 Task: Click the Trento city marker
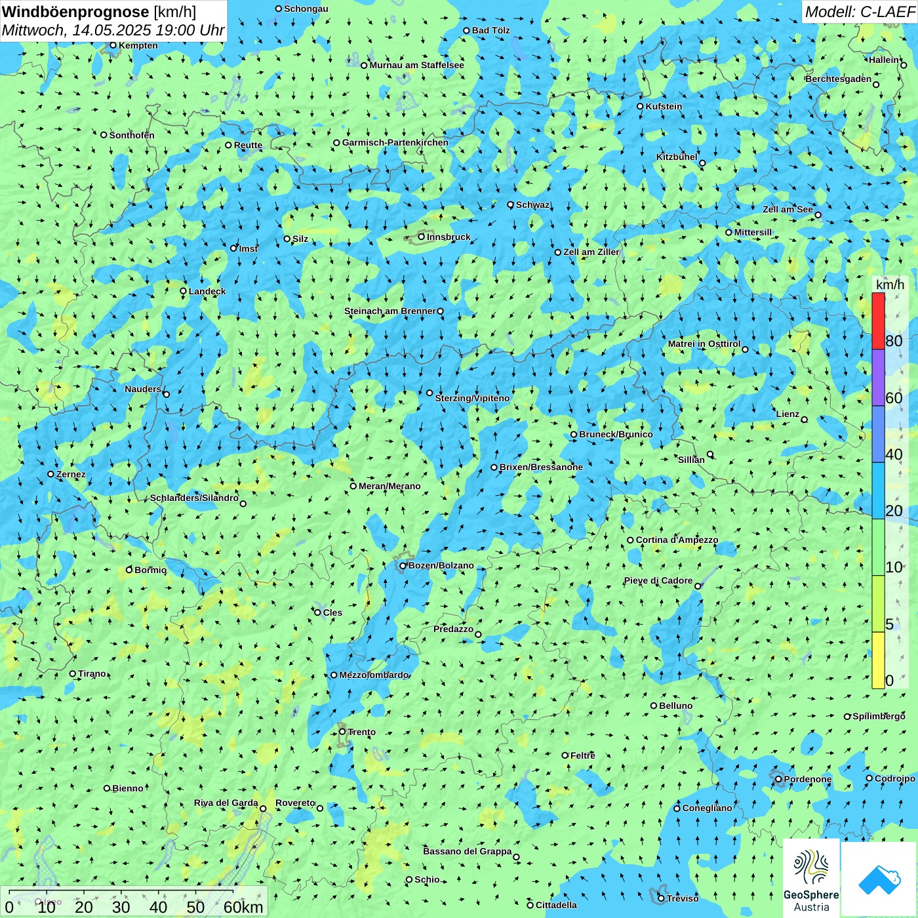pos(342,732)
